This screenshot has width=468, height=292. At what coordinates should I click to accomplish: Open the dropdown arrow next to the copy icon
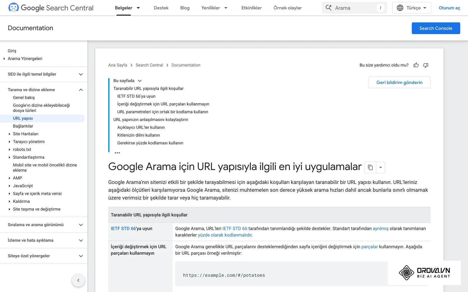pos(381,167)
